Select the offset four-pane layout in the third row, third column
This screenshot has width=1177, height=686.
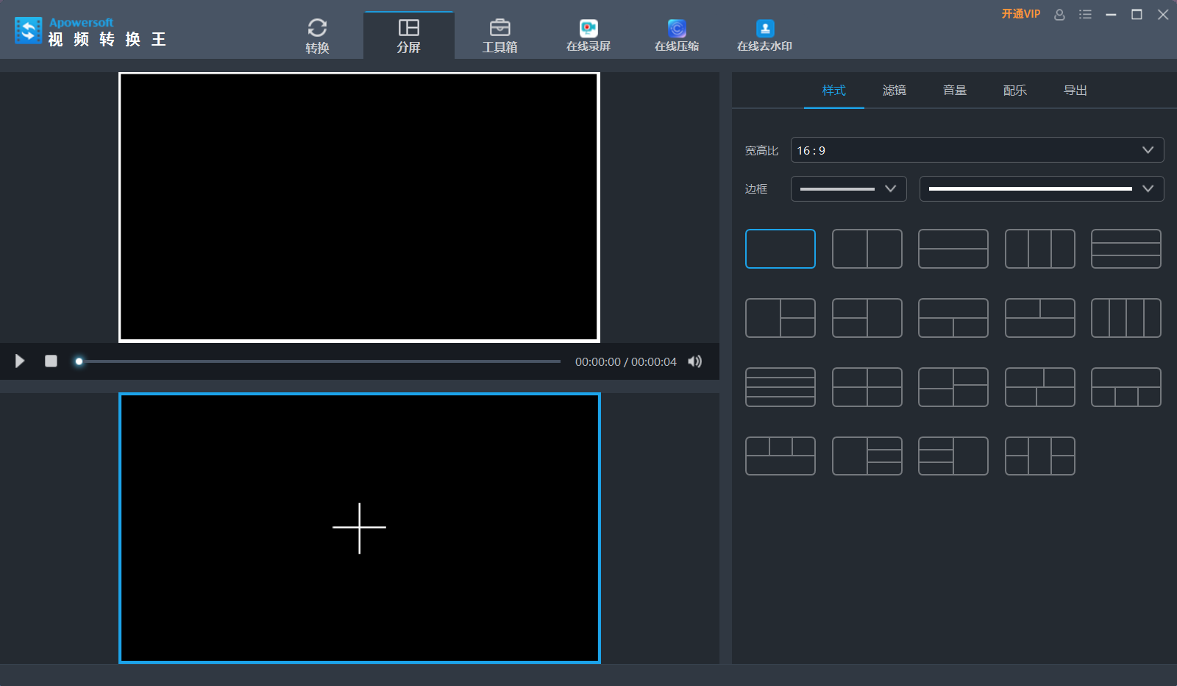953,387
